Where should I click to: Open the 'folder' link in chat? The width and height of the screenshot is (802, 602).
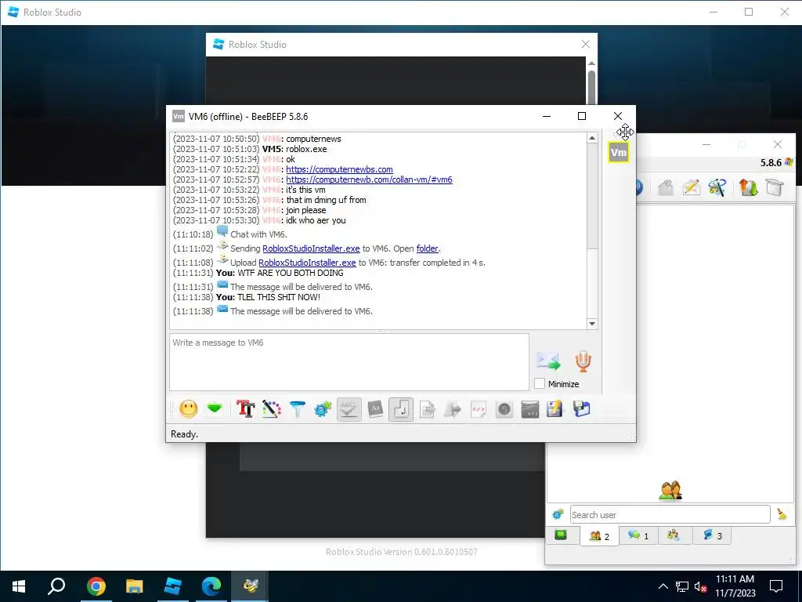coord(427,248)
